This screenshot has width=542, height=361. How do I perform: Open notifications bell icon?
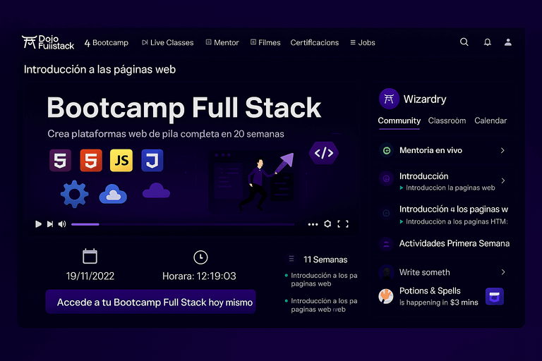pos(487,42)
